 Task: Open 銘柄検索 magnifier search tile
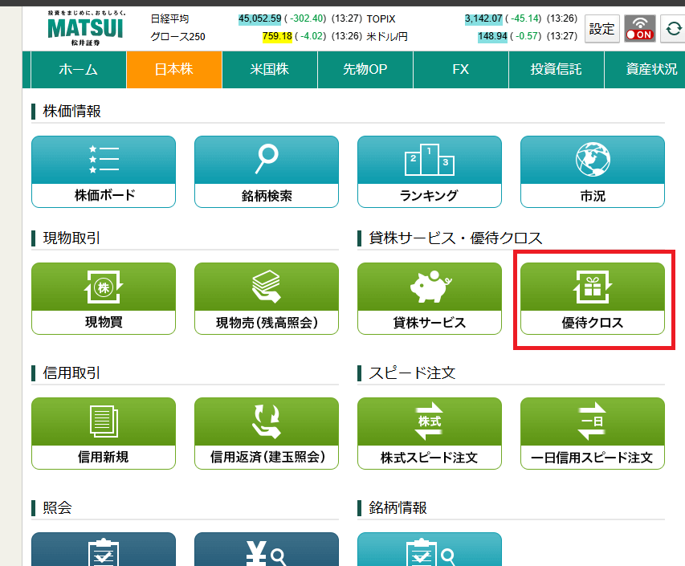(x=266, y=172)
